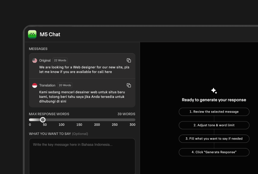Click the 'Click Generate Response' step pill
The width and height of the screenshot is (258, 174).
pyautogui.click(x=214, y=152)
